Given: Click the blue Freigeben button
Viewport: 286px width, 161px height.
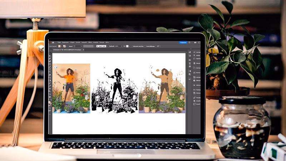Looking at the screenshot, I should 183,42.
